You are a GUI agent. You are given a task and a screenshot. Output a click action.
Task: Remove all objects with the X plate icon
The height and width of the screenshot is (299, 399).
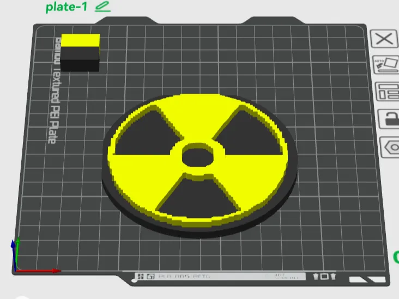point(384,39)
